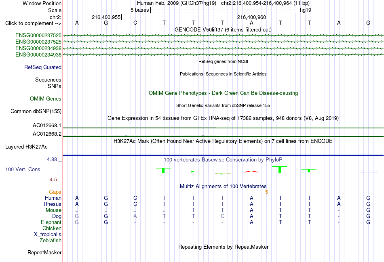The width and height of the screenshot is (384, 262).
Task: Click the 4.88 PhyloP upper axis value
Action: coord(52,159)
